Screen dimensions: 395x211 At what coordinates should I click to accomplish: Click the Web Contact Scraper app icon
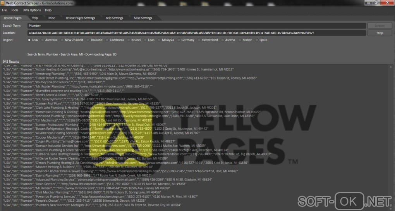(3, 3)
